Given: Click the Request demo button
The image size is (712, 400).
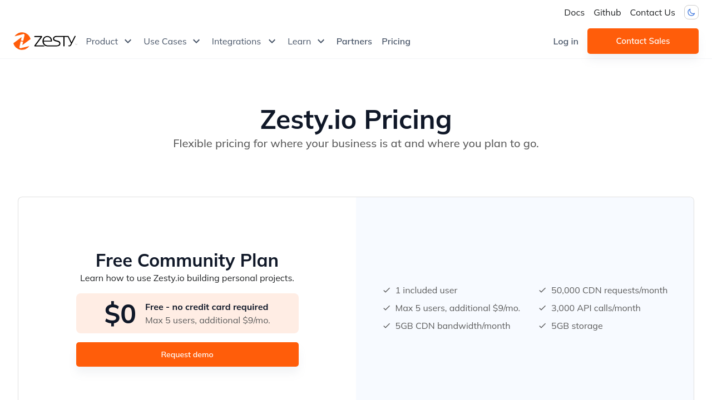Looking at the screenshot, I should click(187, 354).
